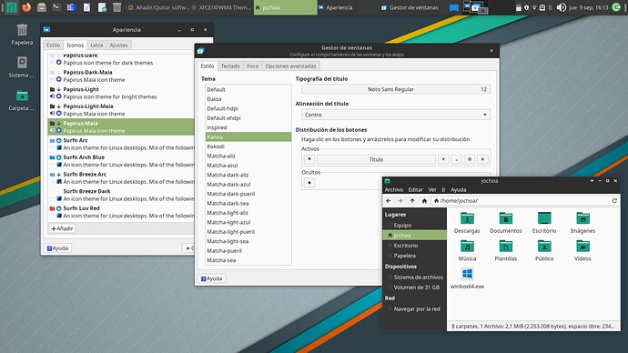The width and height of the screenshot is (628, 353).
Task: Click the blue show-desktop icon in top panel
Action: [x=454, y=7]
